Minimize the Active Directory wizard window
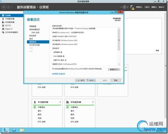 point(112,12)
